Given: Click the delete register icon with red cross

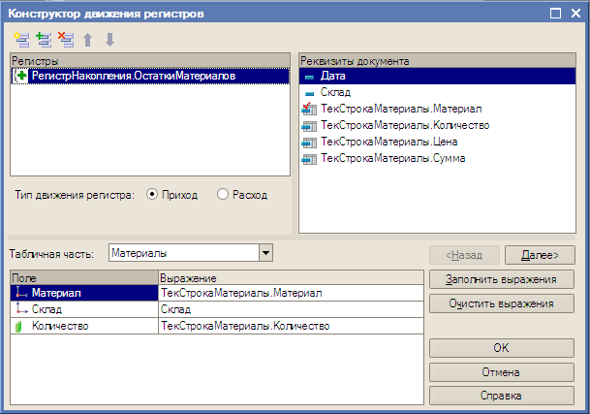Looking at the screenshot, I should 66,40.
